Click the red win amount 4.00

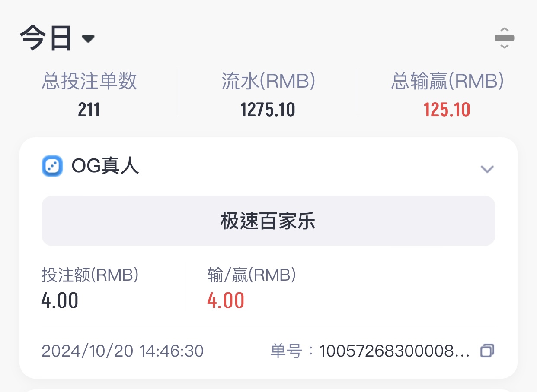tap(226, 300)
